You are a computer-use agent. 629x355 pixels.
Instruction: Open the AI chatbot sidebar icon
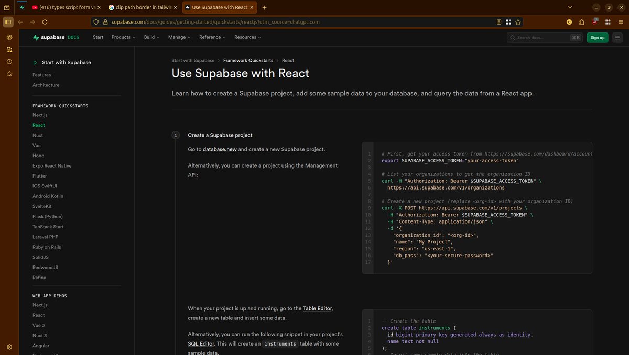tap(9, 37)
